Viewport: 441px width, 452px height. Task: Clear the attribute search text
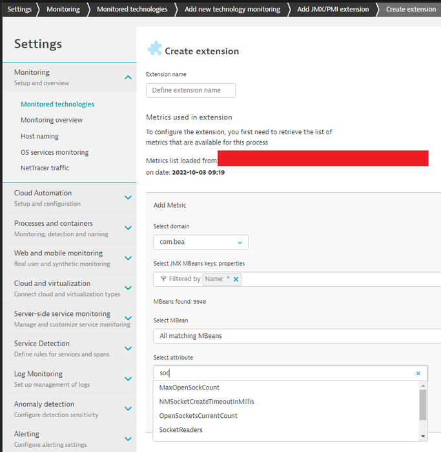coord(418,373)
